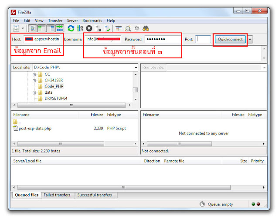
Task: Open the Help menu
Action: pos(111,20)
